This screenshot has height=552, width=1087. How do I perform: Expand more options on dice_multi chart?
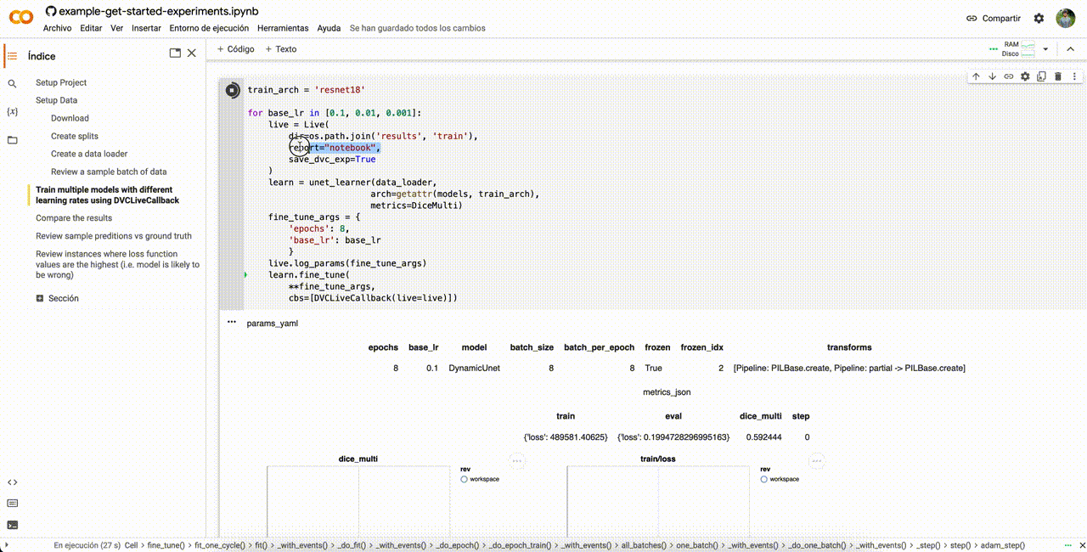click(517, 461)
